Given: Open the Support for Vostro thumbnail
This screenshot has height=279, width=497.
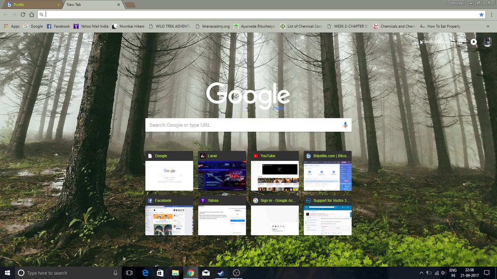Looking at the screenshot, I should point(328,215).
